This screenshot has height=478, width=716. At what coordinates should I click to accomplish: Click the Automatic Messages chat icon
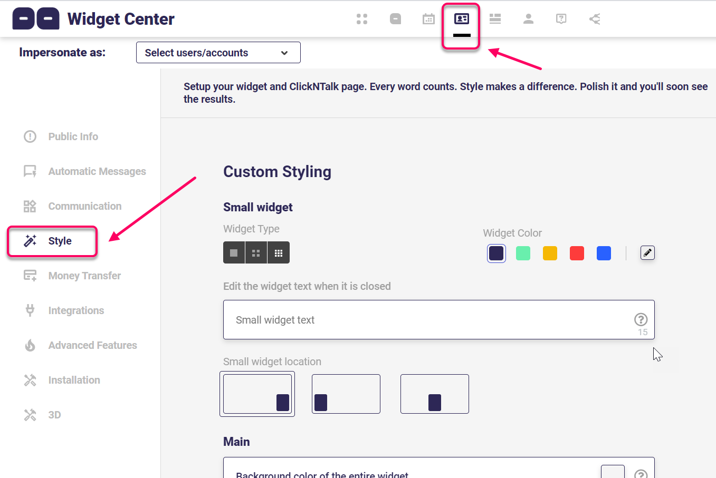[x=30, y=171]
